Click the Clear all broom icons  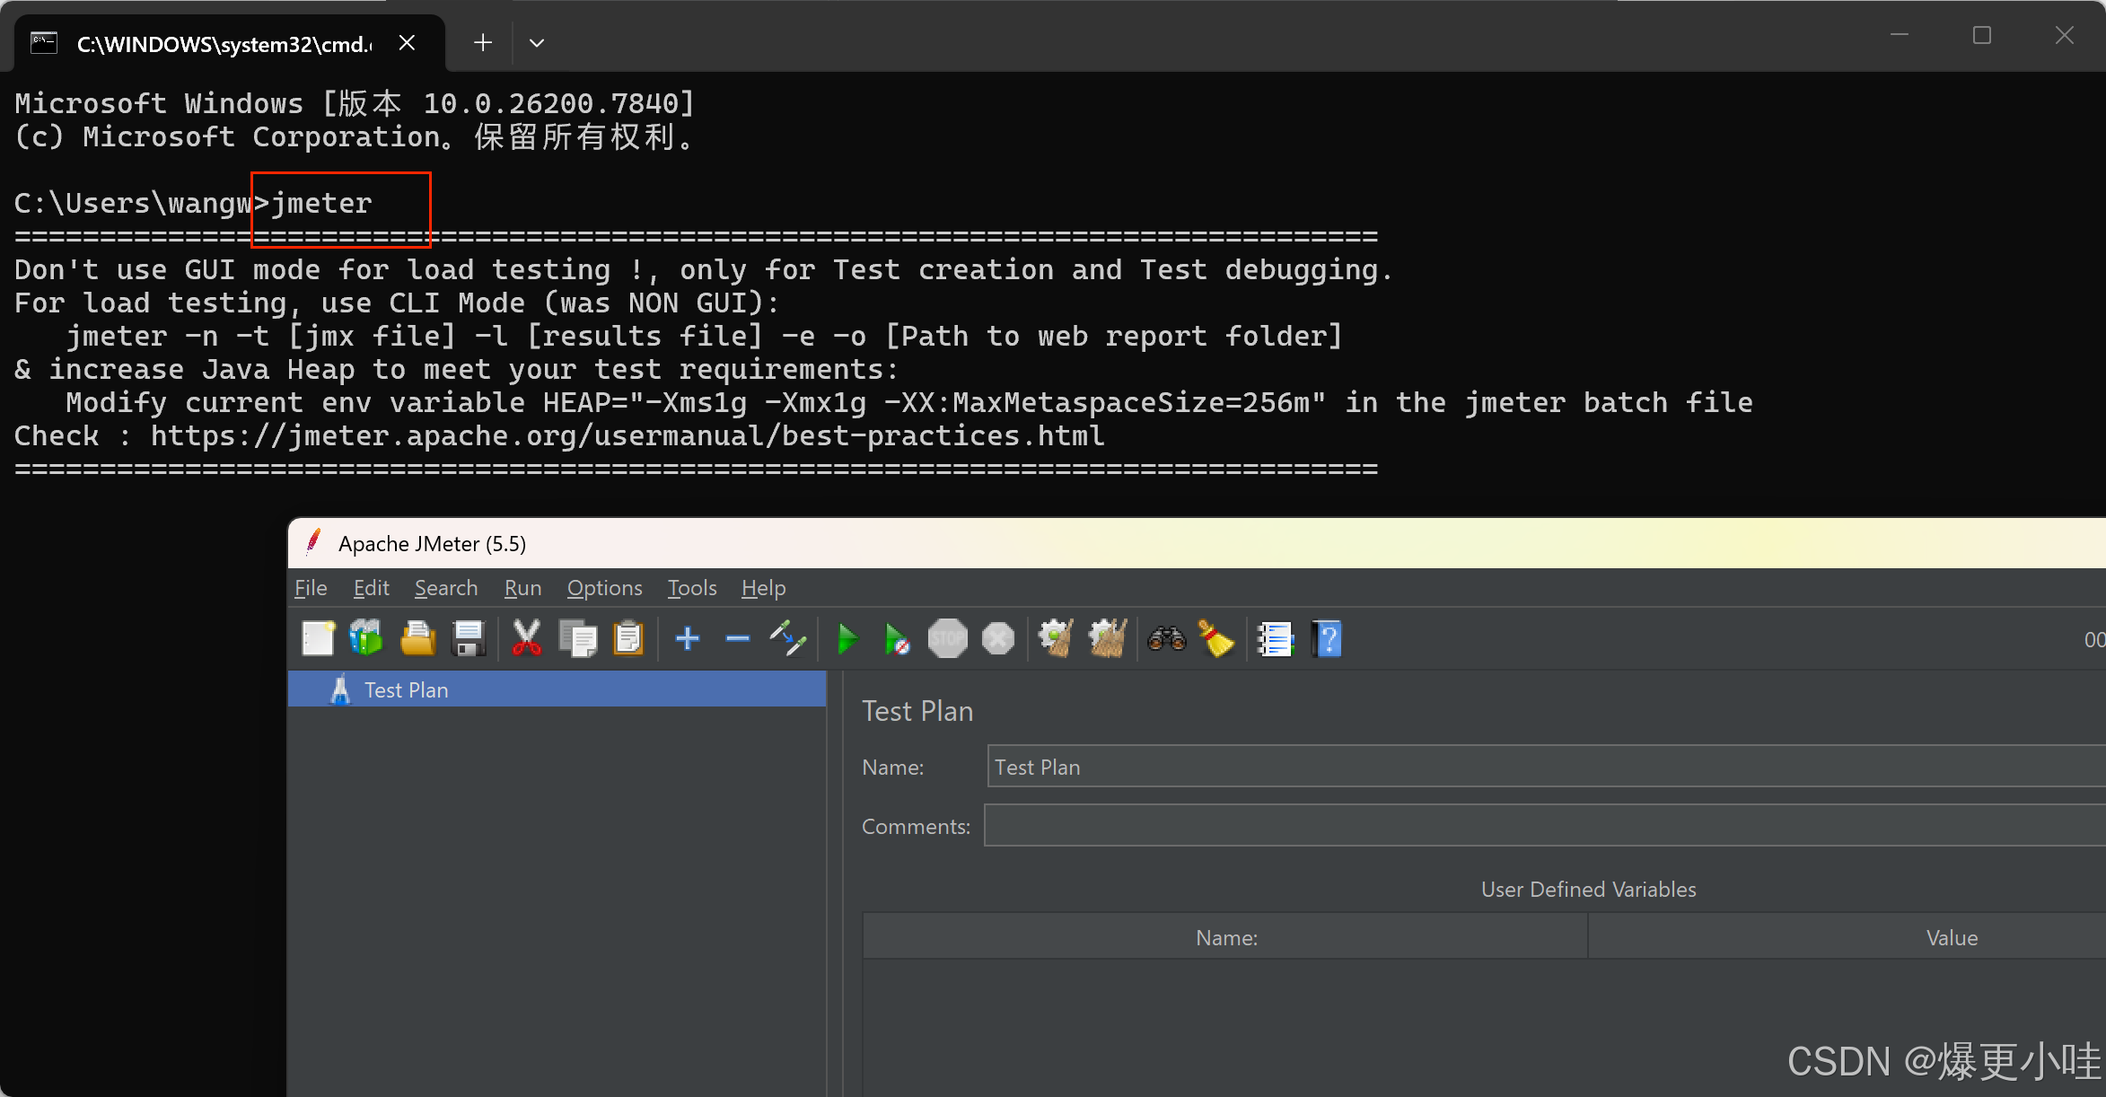click(1107, 639)
